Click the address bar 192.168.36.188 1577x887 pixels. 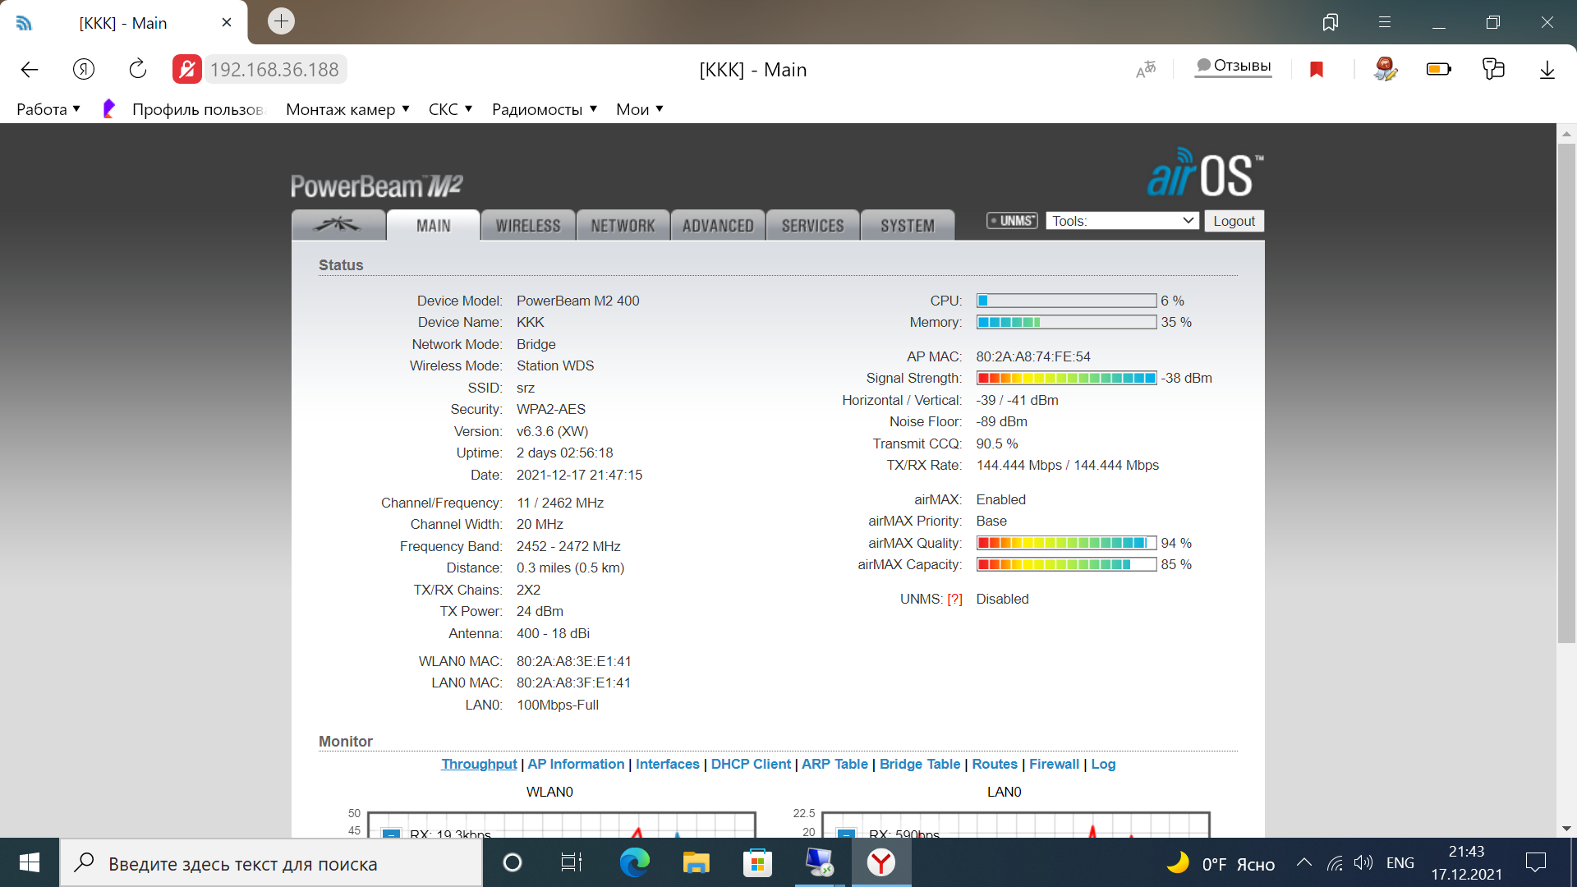tap(274, 70)
